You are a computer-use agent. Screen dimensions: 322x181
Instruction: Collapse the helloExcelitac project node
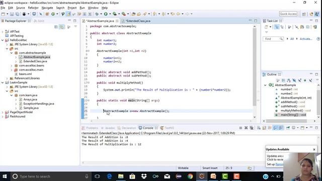(3, 40)
